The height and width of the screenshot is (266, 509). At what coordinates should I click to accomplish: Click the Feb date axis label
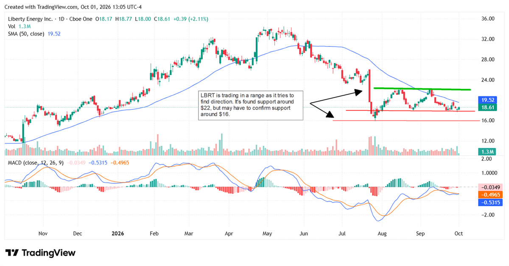coord(154,233)
